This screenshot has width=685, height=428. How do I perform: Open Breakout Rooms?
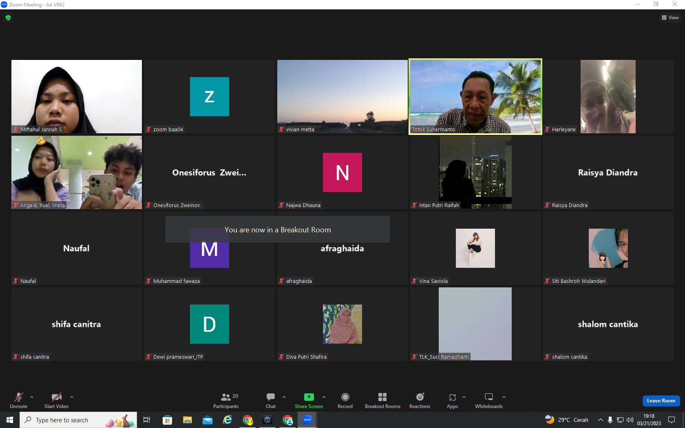(x=382, y=401)
